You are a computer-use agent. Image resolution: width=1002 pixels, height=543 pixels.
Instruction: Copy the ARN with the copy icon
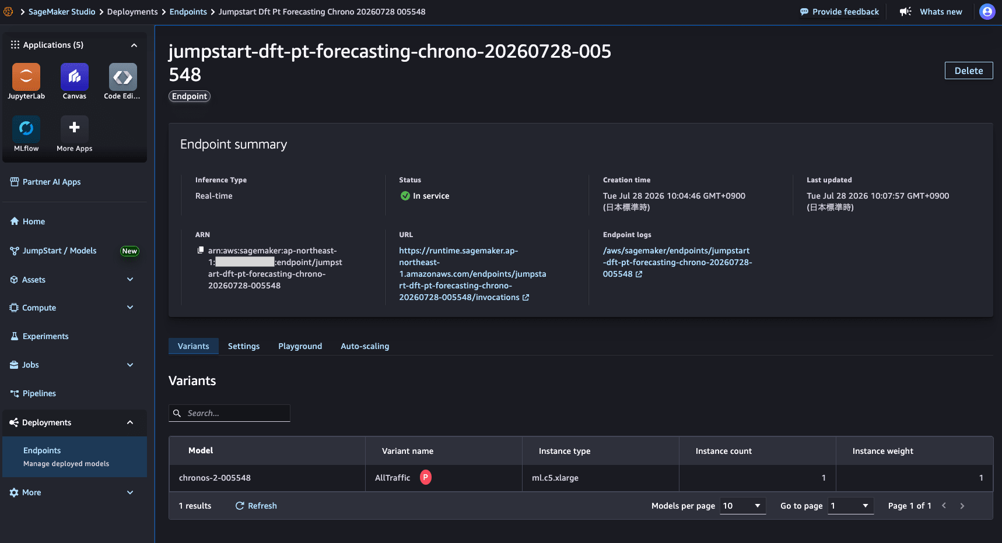point(201,250)
